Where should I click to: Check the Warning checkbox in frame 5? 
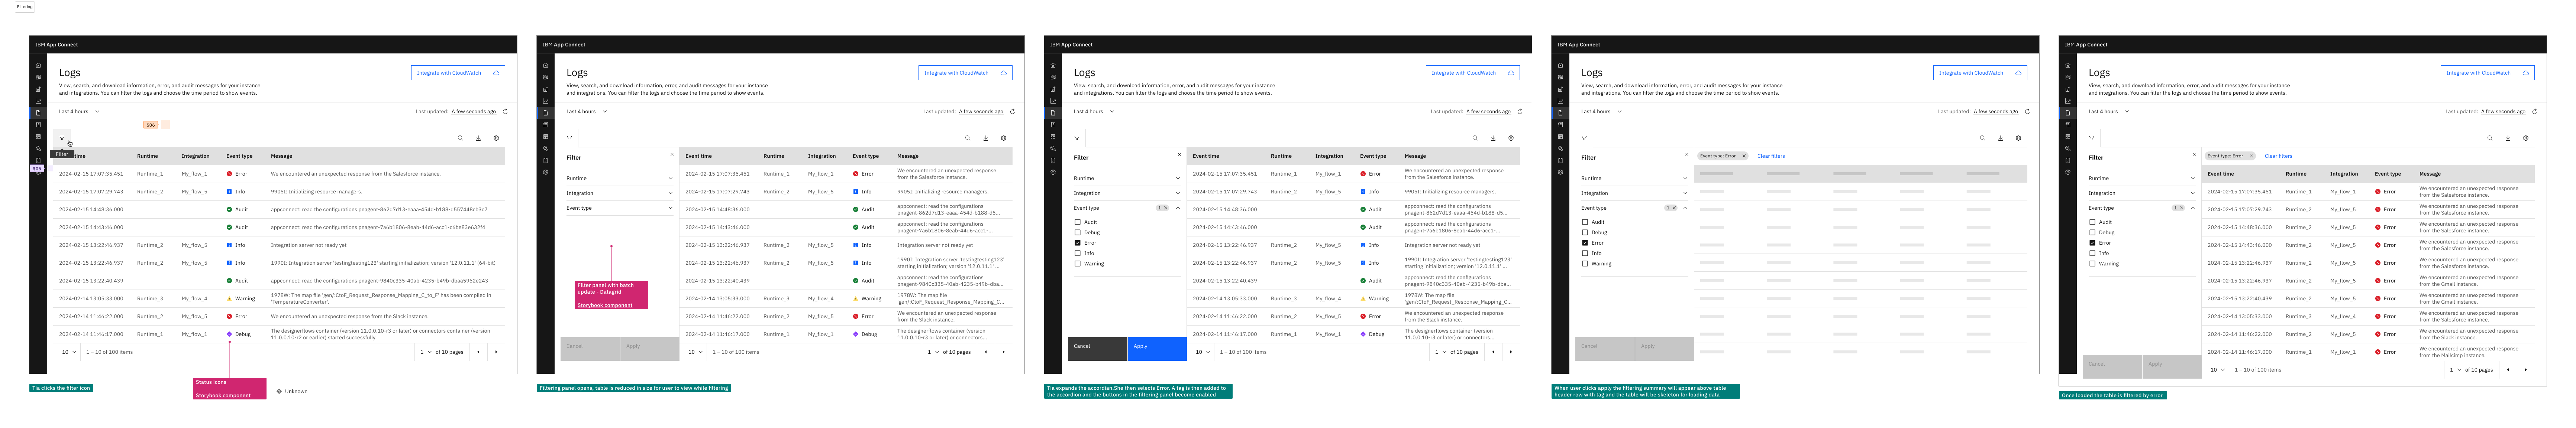point(2092,264)
